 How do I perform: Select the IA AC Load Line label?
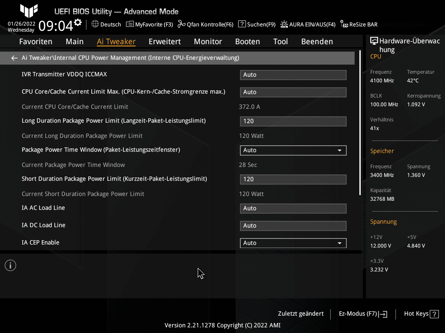click(x=43, y=208)
